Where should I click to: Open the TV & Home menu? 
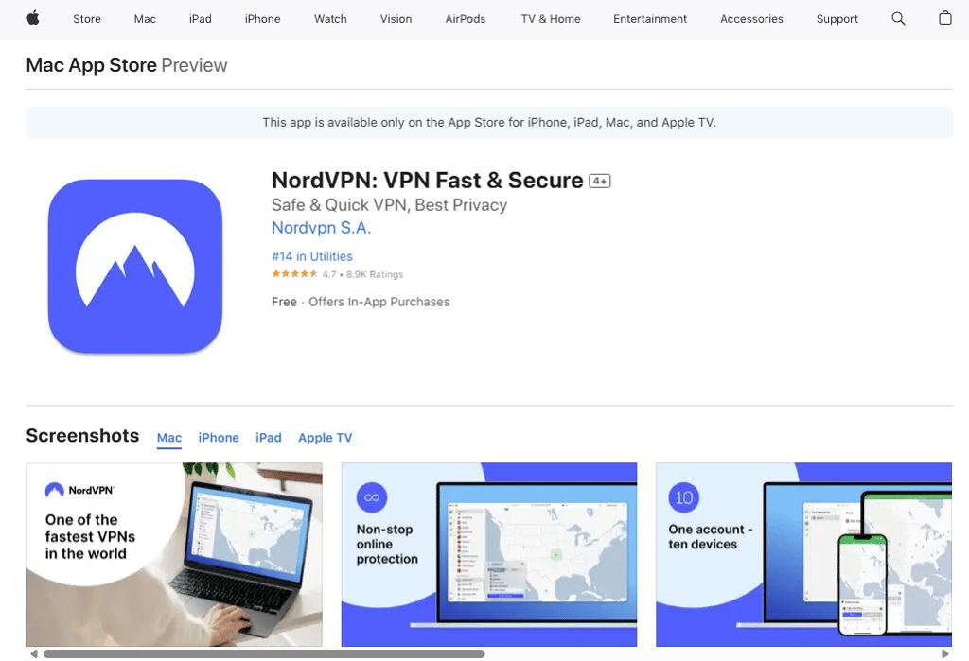click(551, 19)
